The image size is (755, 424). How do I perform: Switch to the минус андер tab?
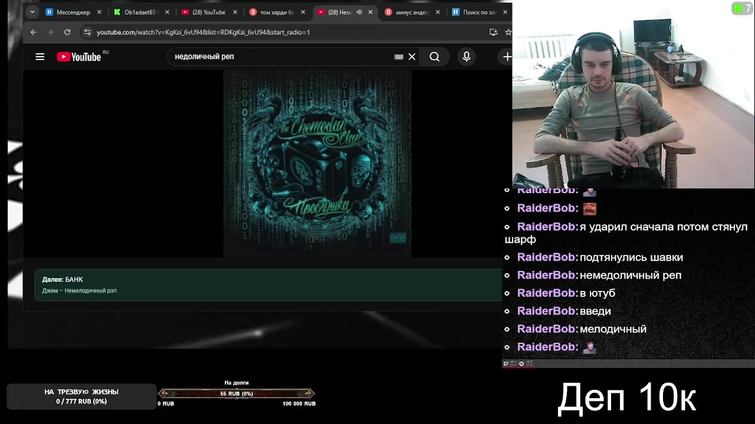tap(412, 12)
